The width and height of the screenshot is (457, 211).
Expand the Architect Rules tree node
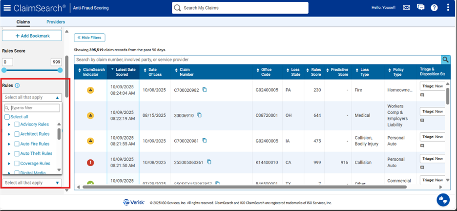point(9,134)
